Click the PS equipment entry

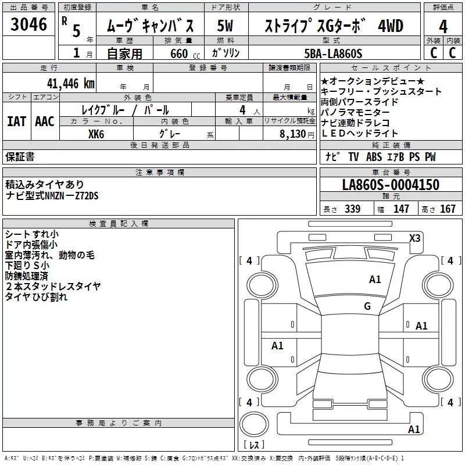[414, 156]
